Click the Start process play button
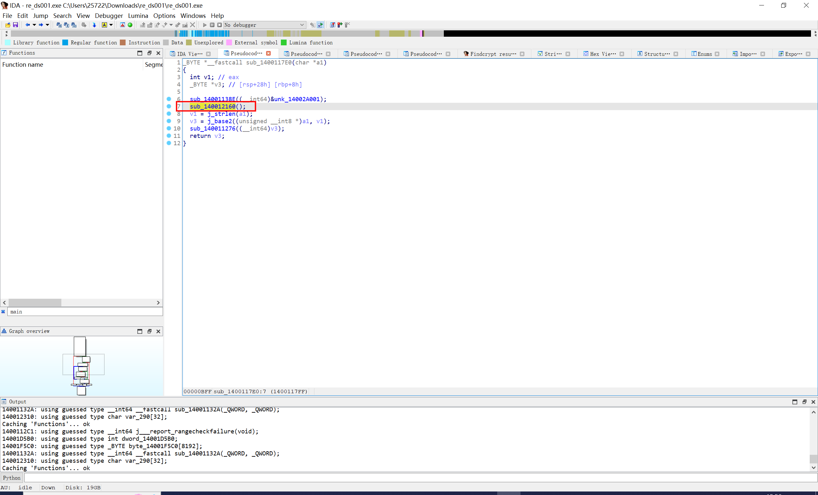Screen dimensions: 818x495 tap(204, 25)
